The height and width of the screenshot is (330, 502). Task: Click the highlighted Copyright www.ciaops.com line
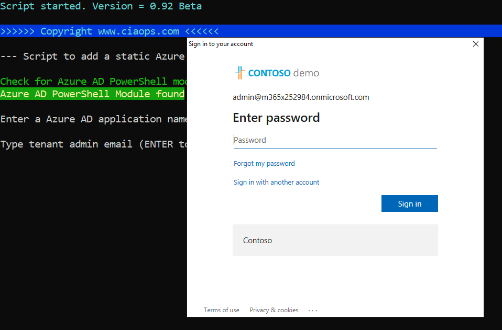110,31
